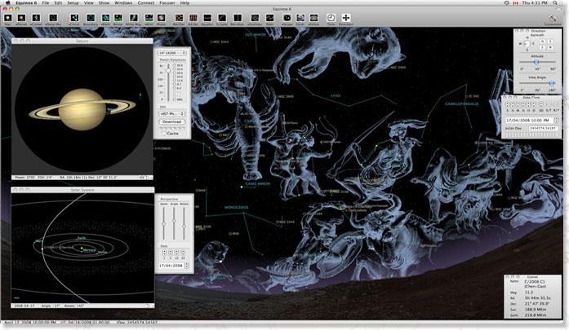Click the E azimuth direction button
Image resolution: width=569 pixels, height=330 pixels.
[x=550, y=42]
